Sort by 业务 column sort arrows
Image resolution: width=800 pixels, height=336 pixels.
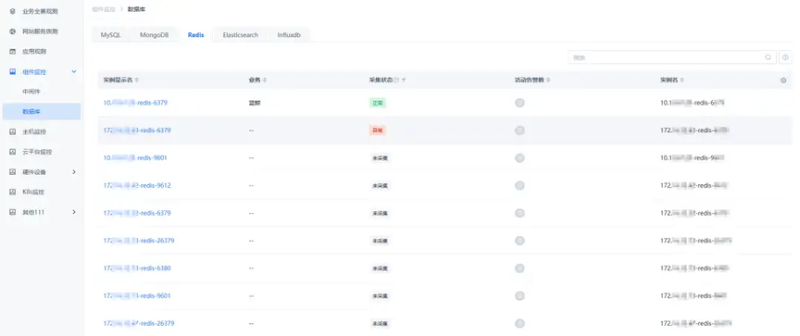tap(264, 81)
